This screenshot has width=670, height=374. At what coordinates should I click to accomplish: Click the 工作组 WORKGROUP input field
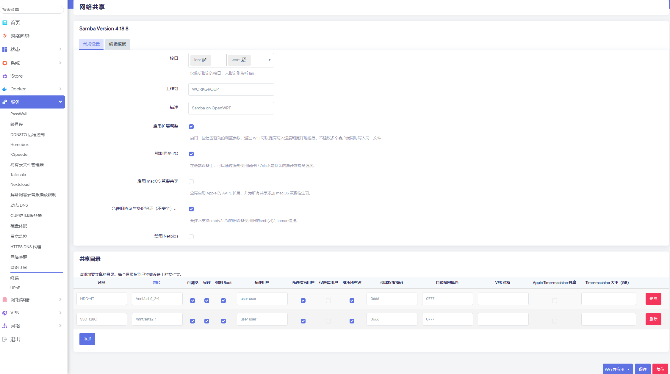click(231, 89)
